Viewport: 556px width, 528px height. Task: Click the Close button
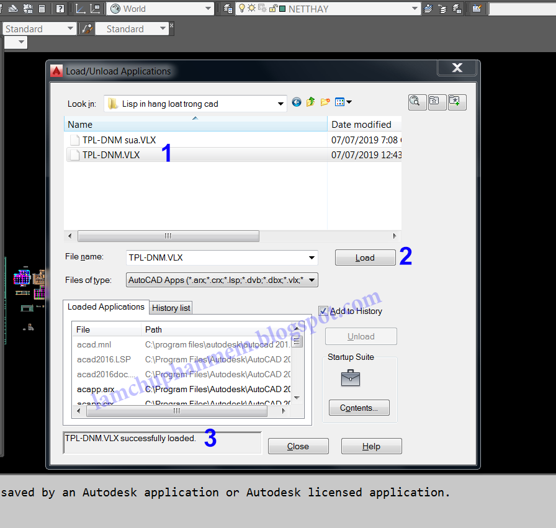(298, 446)
